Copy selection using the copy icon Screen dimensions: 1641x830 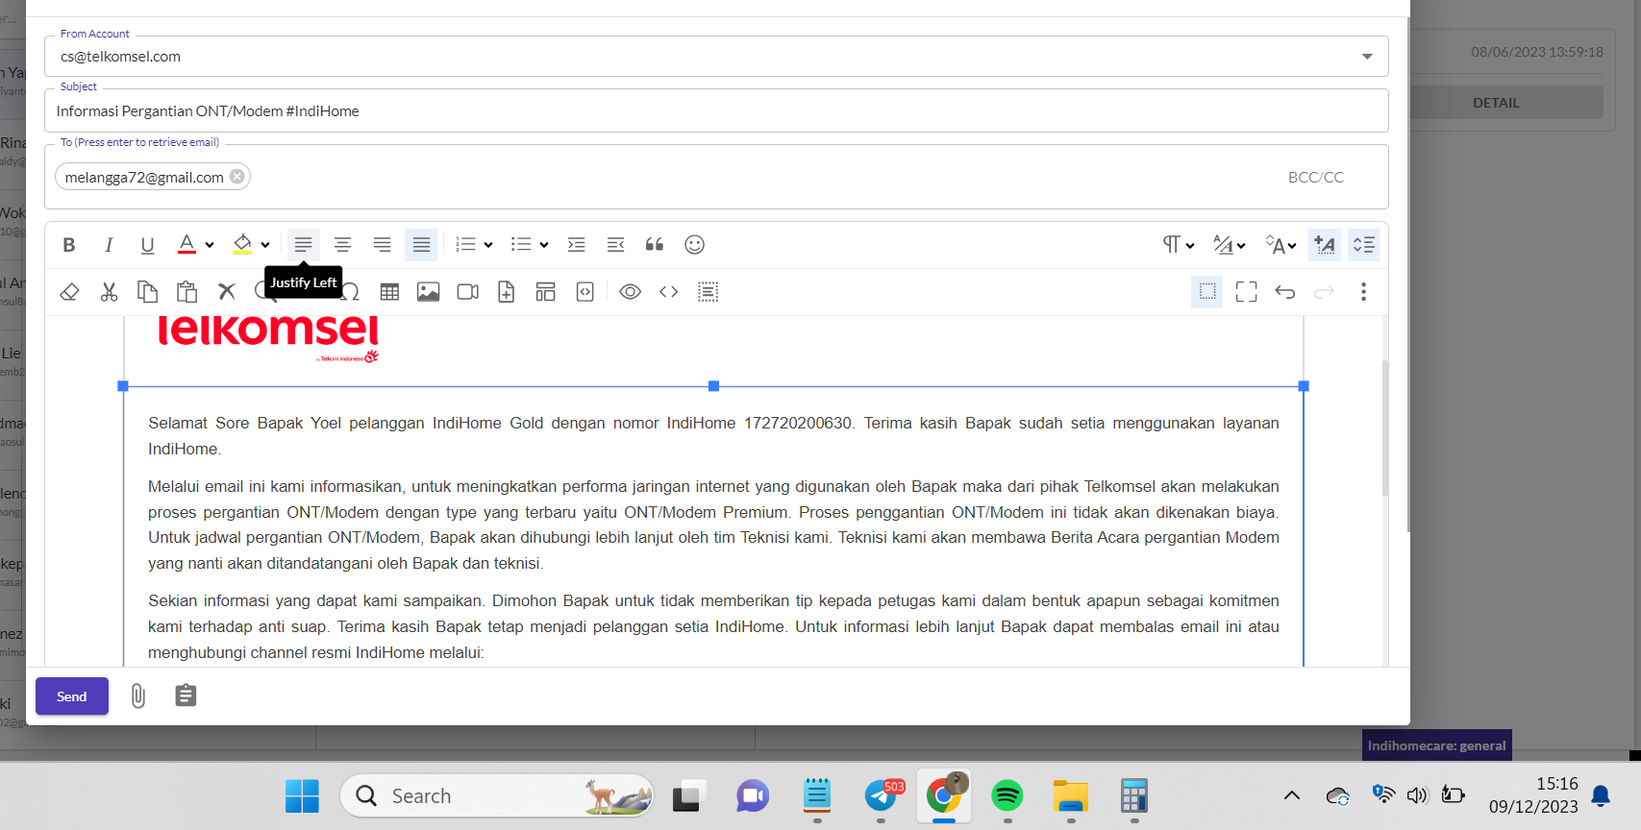[147, 292]
